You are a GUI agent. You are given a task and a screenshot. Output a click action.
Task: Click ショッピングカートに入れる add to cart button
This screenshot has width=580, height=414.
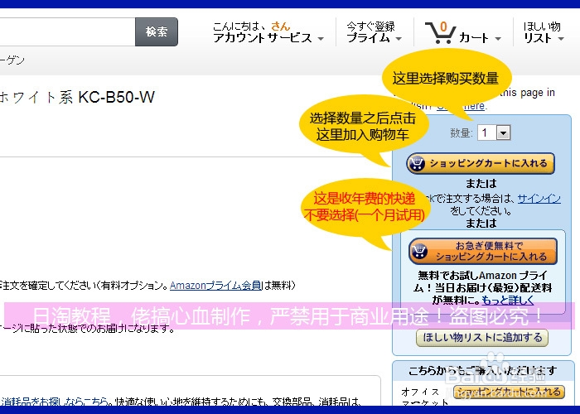click(481, 163)
